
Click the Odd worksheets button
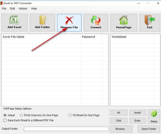(119, 121)
